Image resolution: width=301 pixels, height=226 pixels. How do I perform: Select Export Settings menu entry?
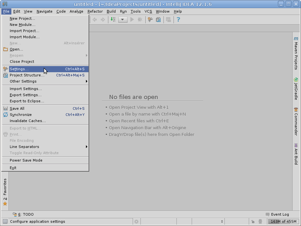pyautogui.click(x=45, y=95)
